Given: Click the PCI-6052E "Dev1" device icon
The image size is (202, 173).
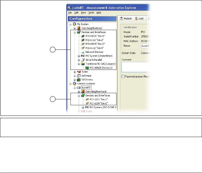Looking at the screenshot, I should 83,36.
